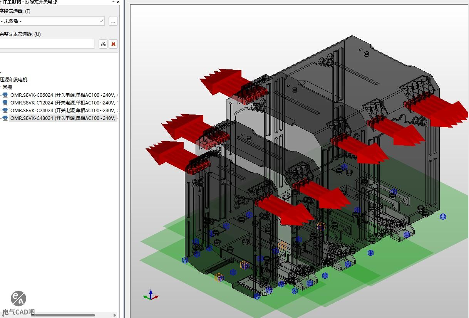The width and height of the screenshot is (469, 318).
Task: Open field filter settings with the ... button
Action: 113,21
